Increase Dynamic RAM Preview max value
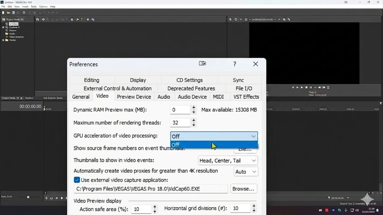The image size is (383, 215). [194, 107]
